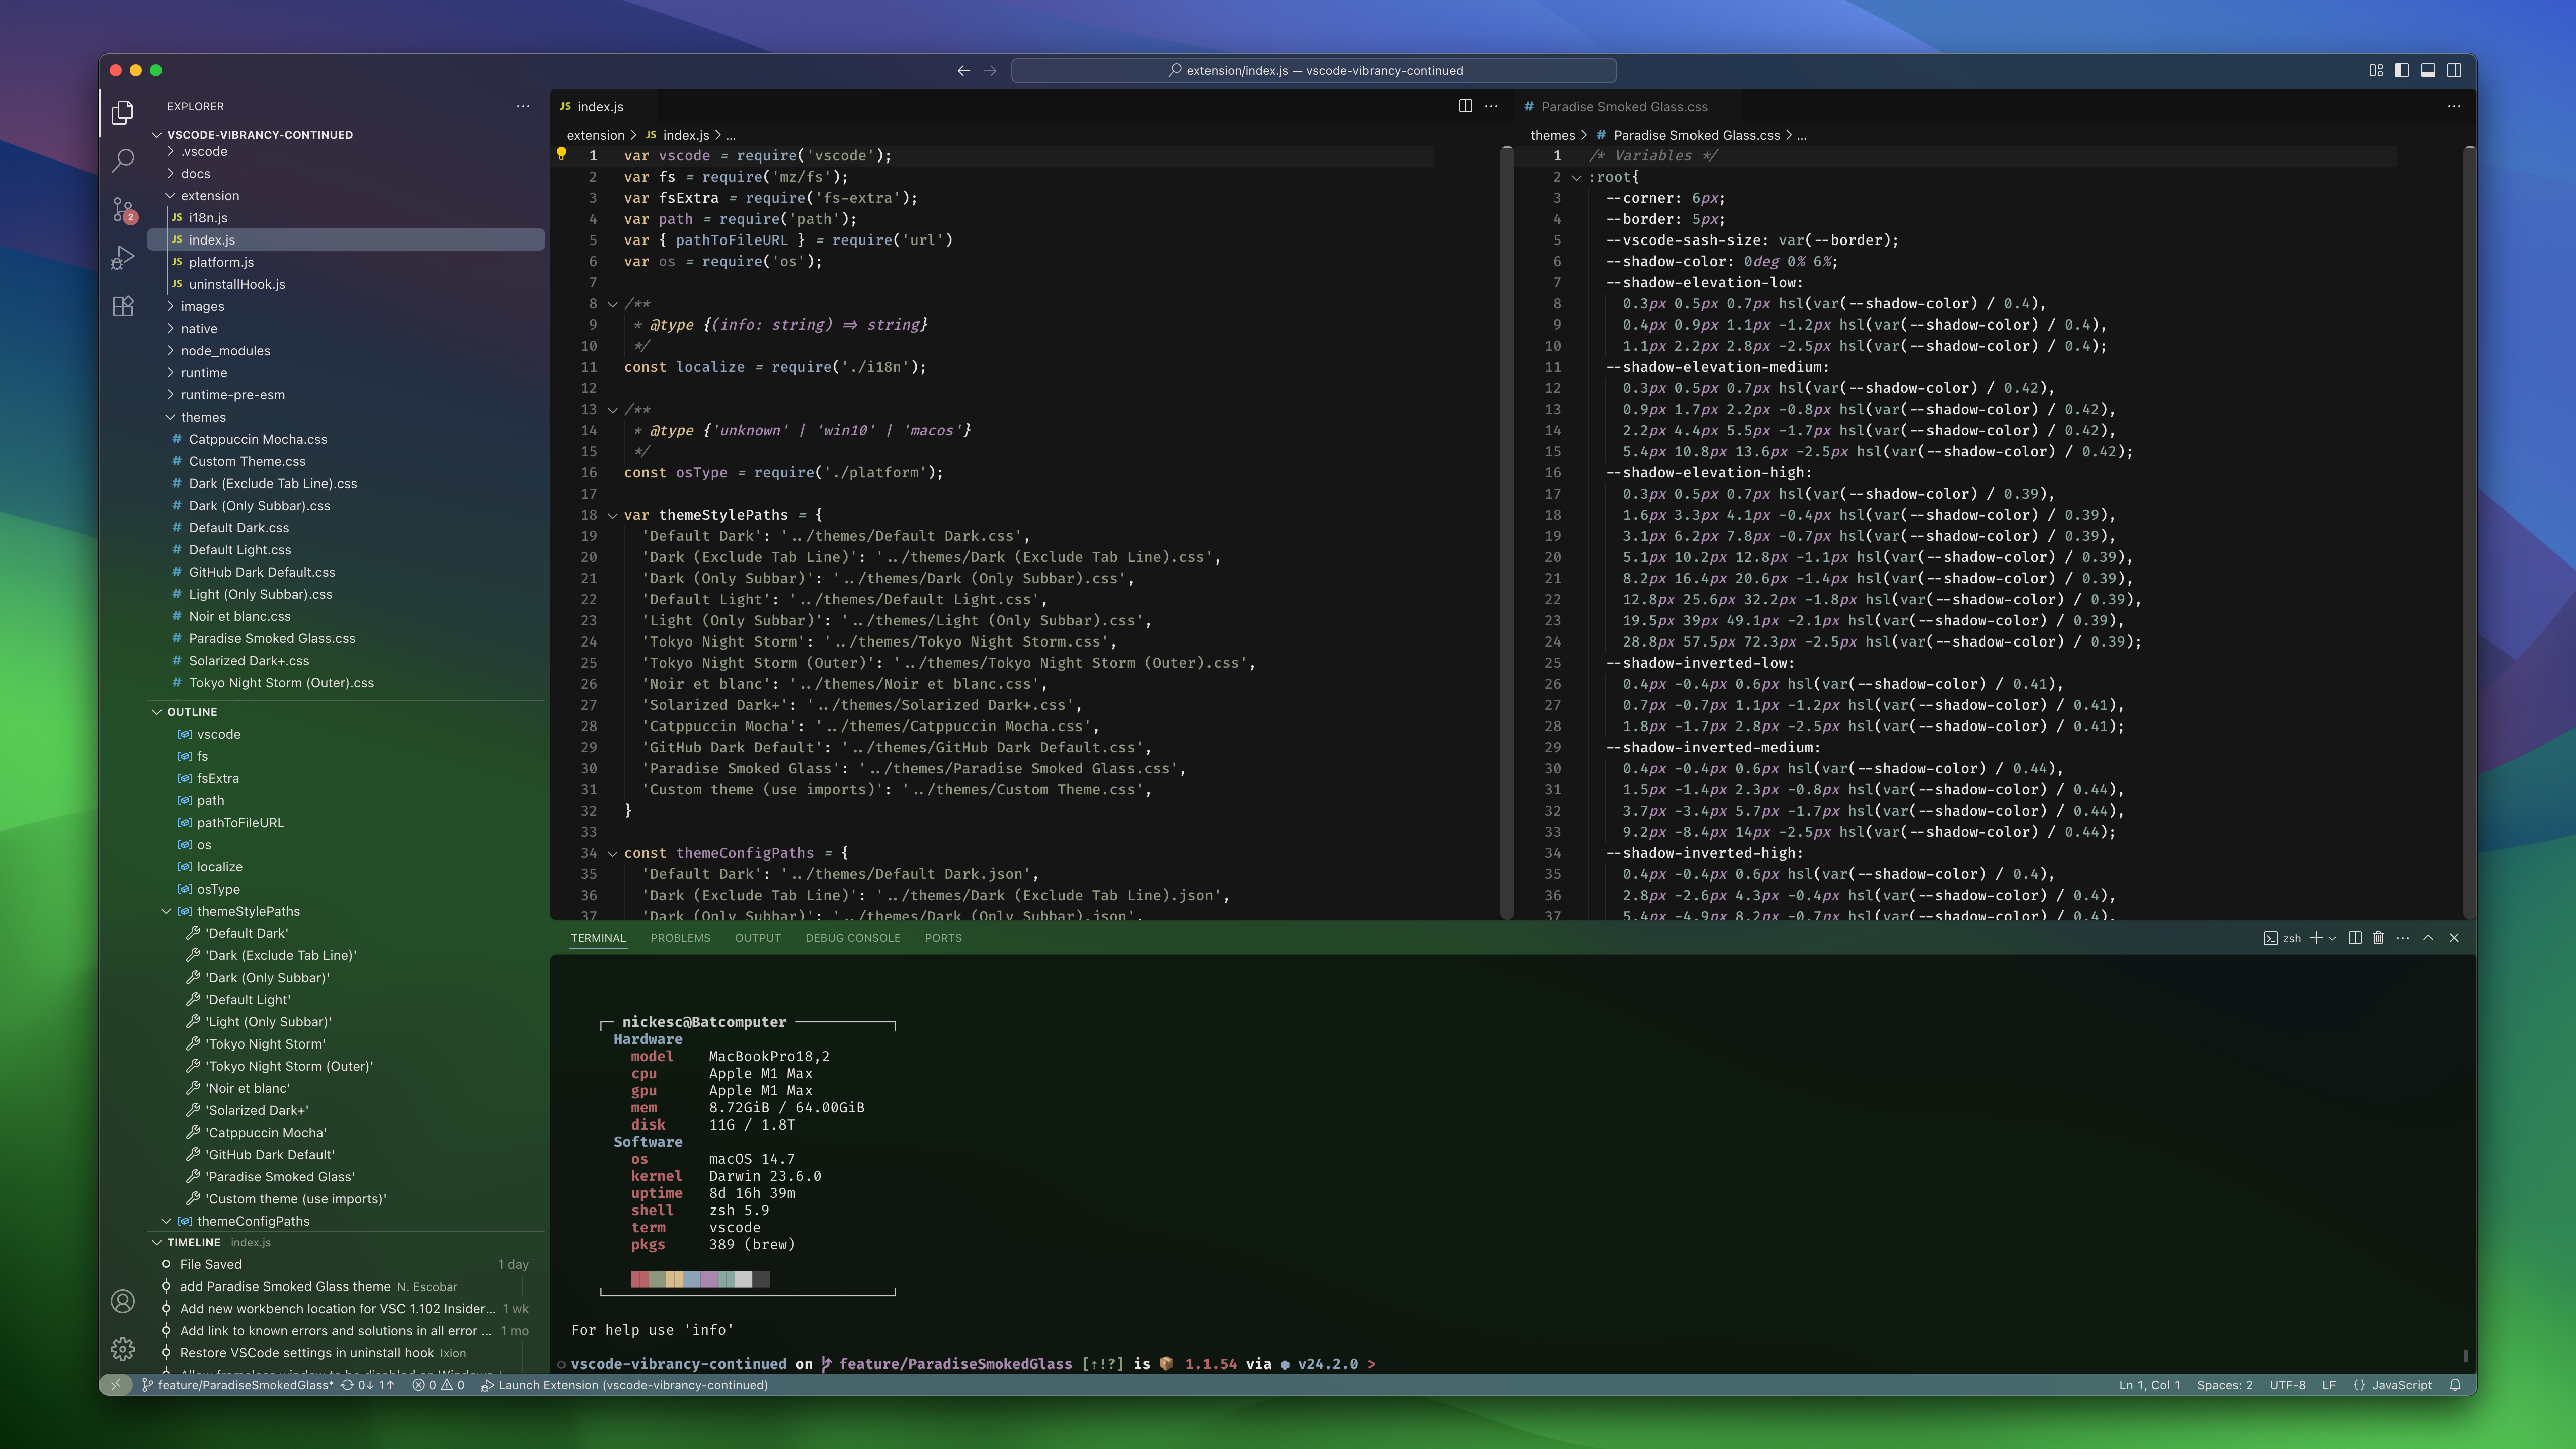The width and height of the screenshot is (2576, 1449).
Task: Open the Extensions view icon
Action: coord(123,307)
